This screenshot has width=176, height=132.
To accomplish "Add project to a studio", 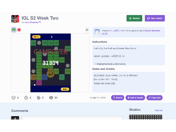I will 135,98.
